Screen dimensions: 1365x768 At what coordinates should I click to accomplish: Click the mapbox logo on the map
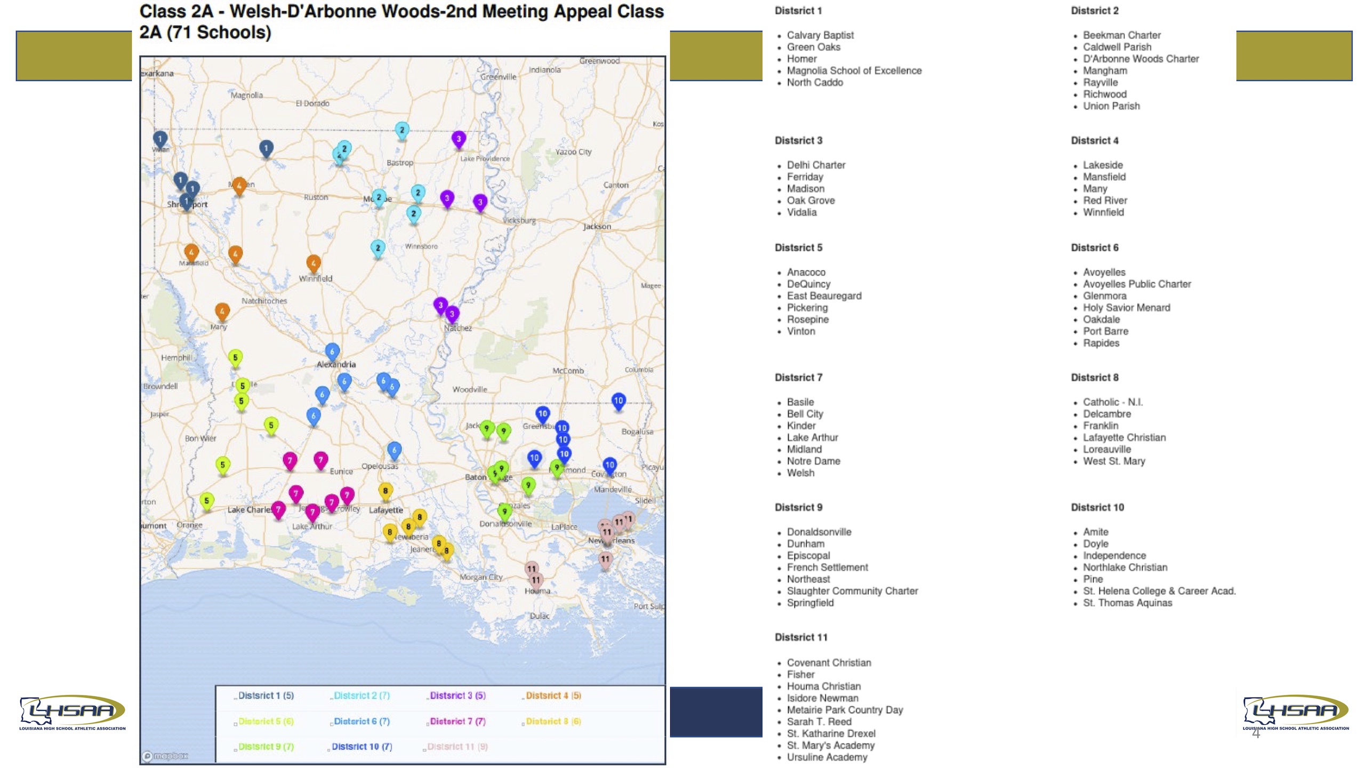pyautogui.click(x=166, y=756)
